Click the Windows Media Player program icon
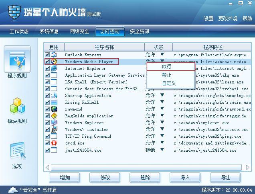The image size is (255, 194). [x=54, y=61]
